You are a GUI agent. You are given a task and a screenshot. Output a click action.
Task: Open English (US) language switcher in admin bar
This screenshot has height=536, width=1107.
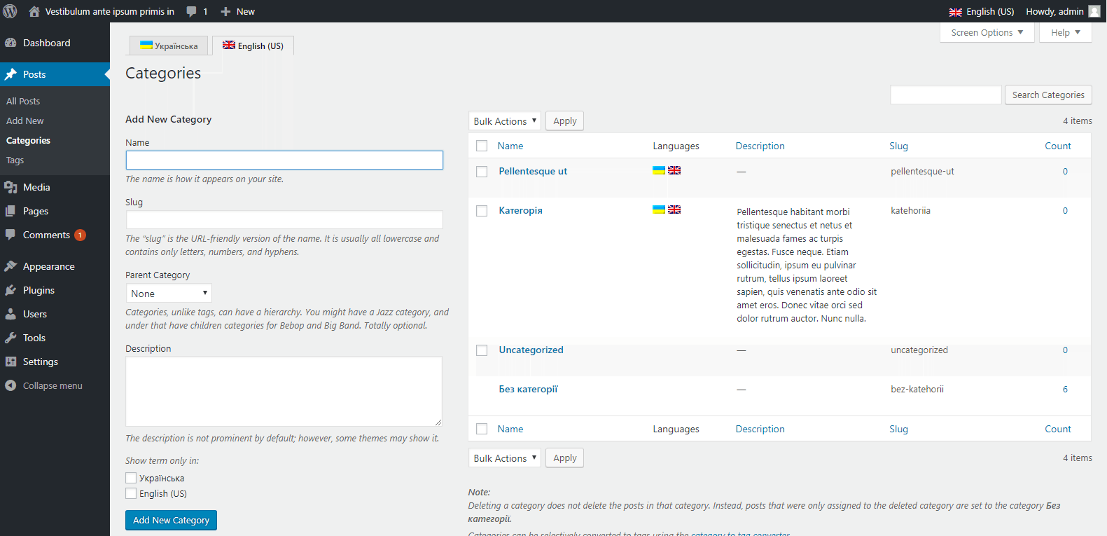pos(982,11)
